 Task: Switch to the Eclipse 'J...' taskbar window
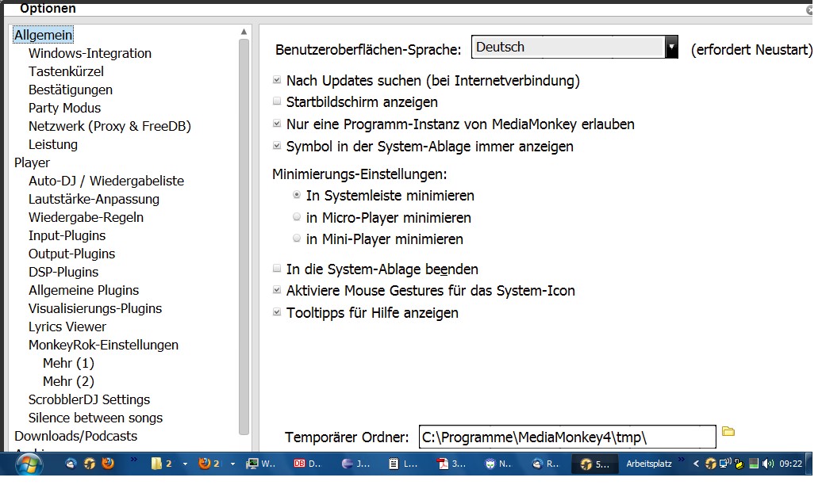coord(355,464)
